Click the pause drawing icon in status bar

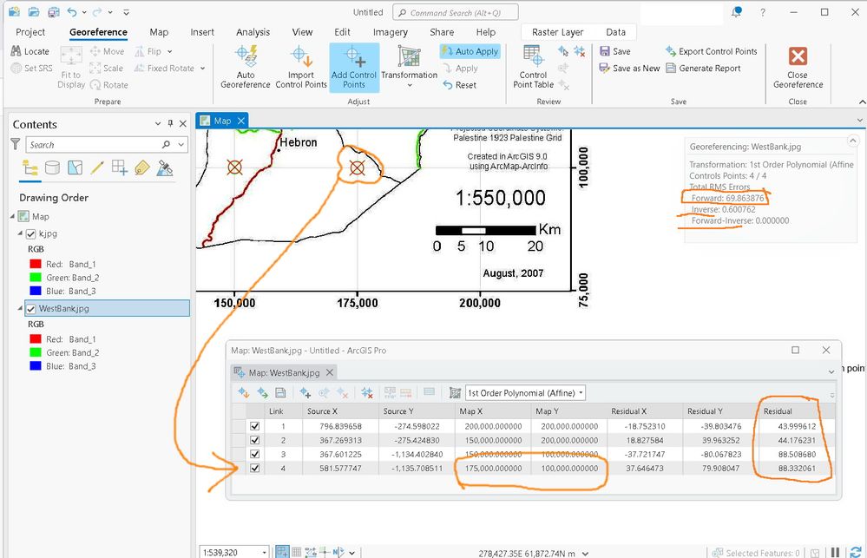pyautogui.click(x=836, y=552)
